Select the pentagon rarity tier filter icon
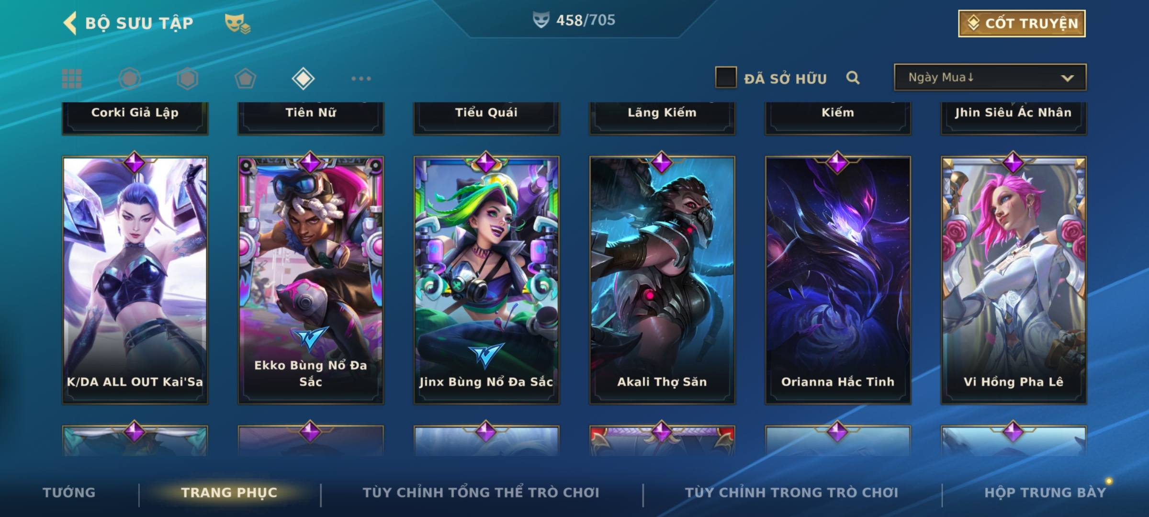Image resolution: width=1149 pixels, height=517 pixels. coord(245,79)
